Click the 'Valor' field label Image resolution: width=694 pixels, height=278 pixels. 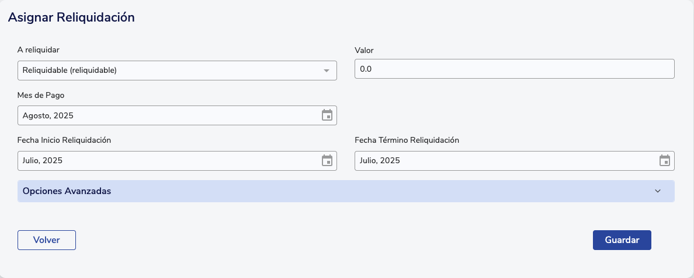(x=364, y=50)
